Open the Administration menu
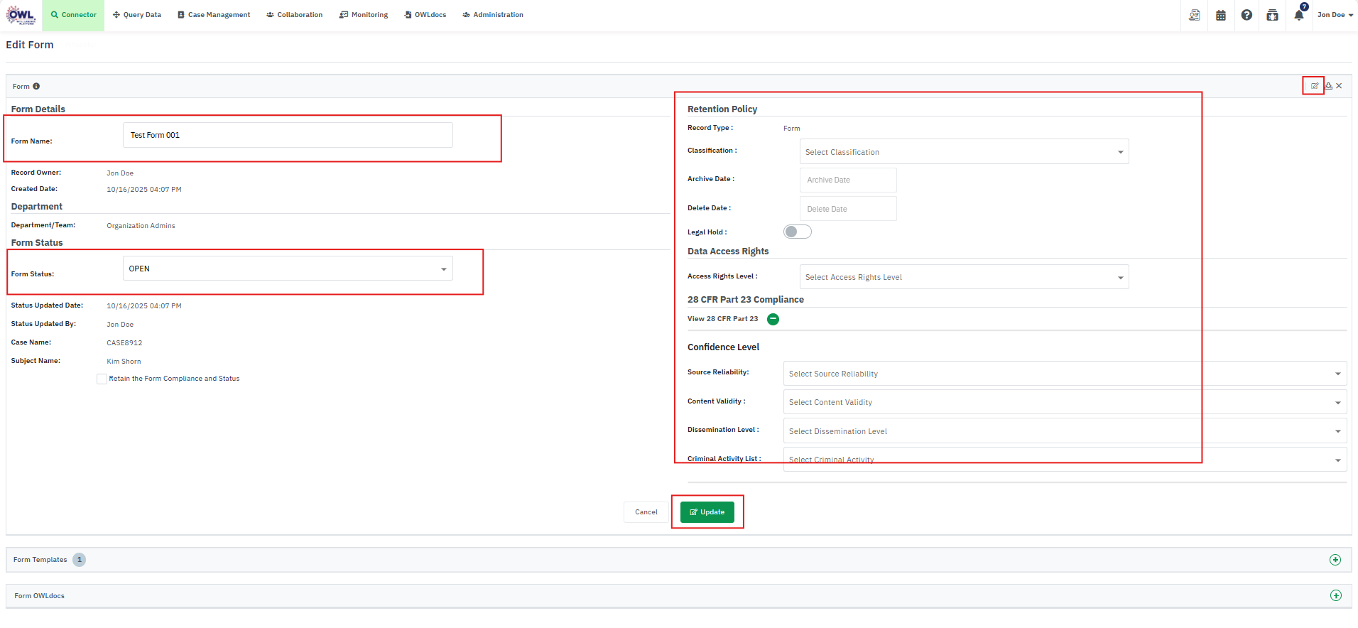This screenshot has height=628, width=1358. coord(493,15)
